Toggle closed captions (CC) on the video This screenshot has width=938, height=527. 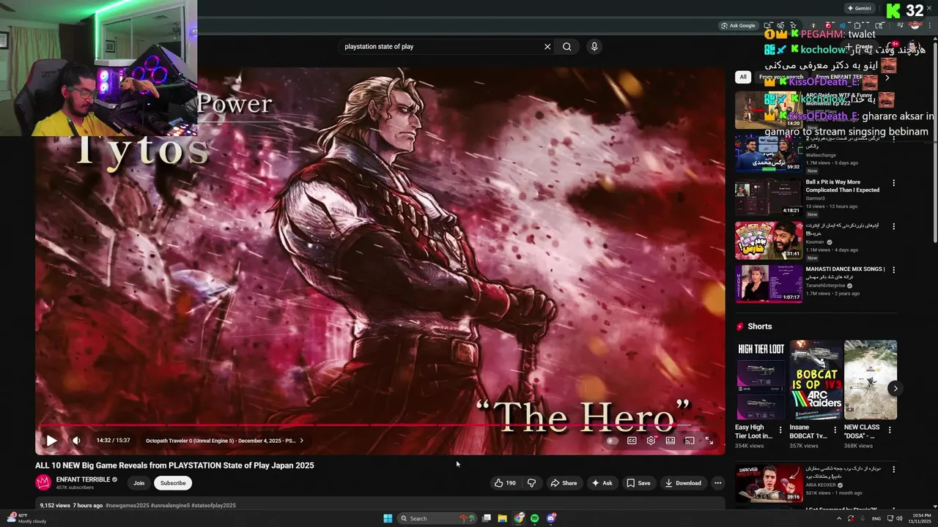tap(632, 441)
